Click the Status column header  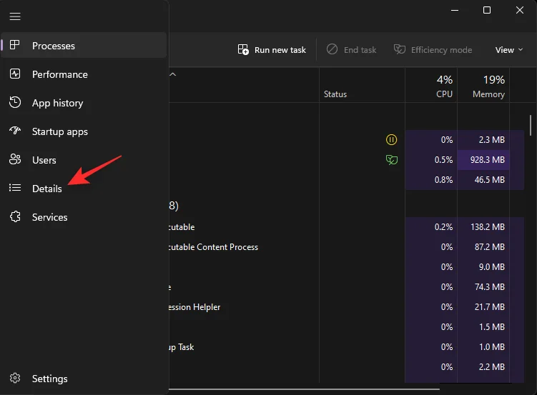pyautogui.click(x=335, y=94)
